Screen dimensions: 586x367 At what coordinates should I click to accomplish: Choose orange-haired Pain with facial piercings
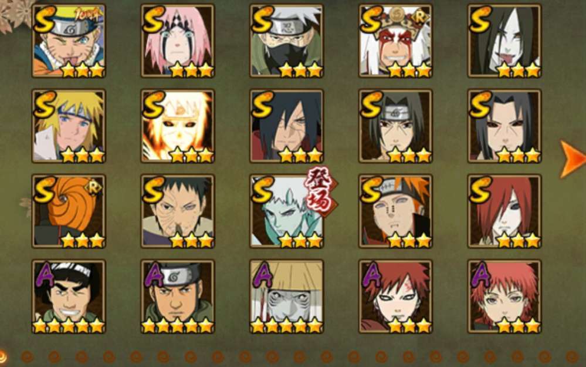395,211
